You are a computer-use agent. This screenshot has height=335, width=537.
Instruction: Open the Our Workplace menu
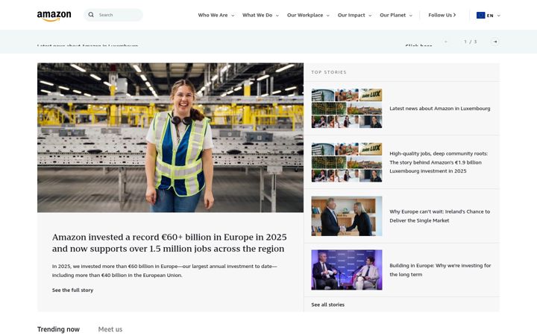(305, 15)
